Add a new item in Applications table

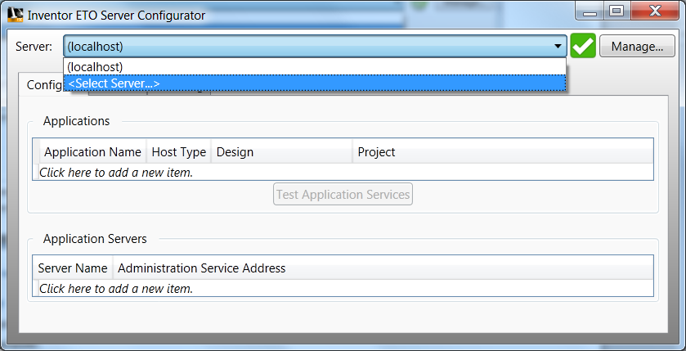coord(343,172)
